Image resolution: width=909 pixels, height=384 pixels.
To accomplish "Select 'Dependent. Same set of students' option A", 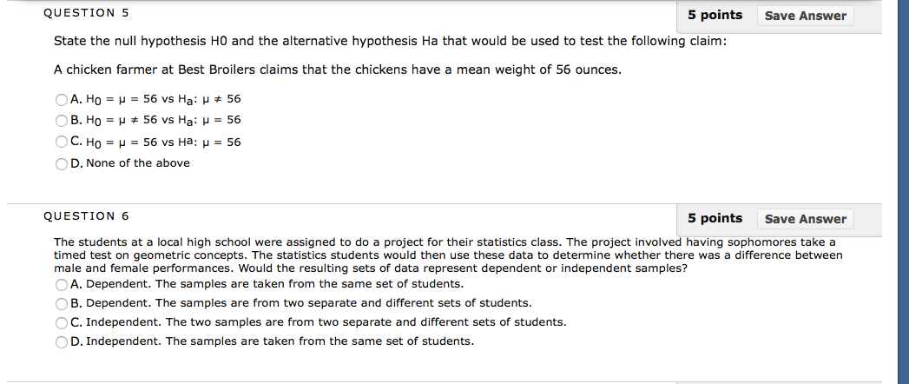I will [x=62, y=285].
